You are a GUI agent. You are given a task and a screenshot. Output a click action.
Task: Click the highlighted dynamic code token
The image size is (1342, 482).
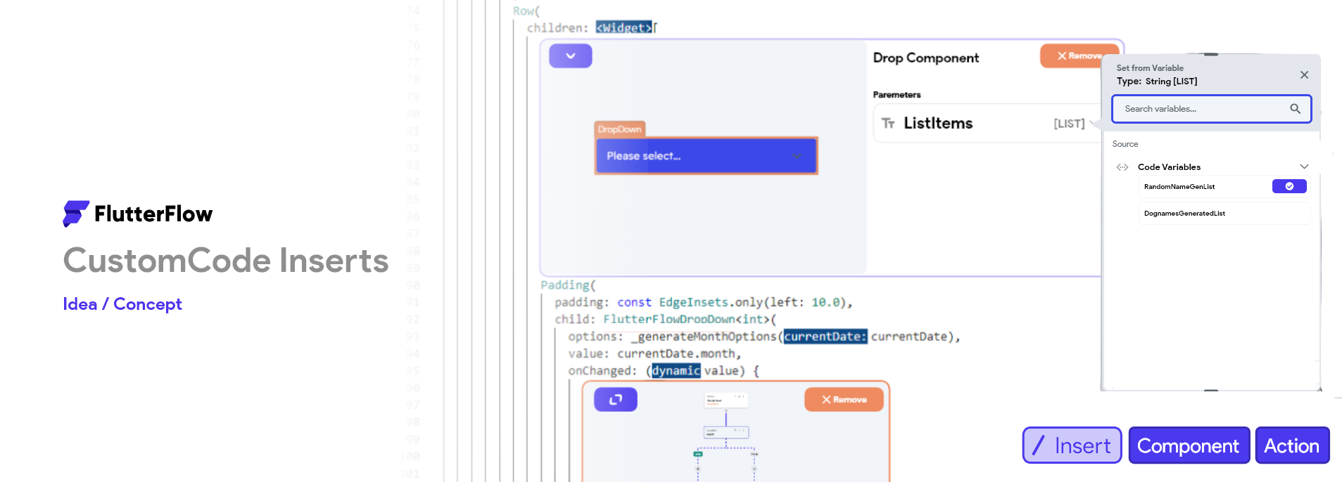(676, 370)
